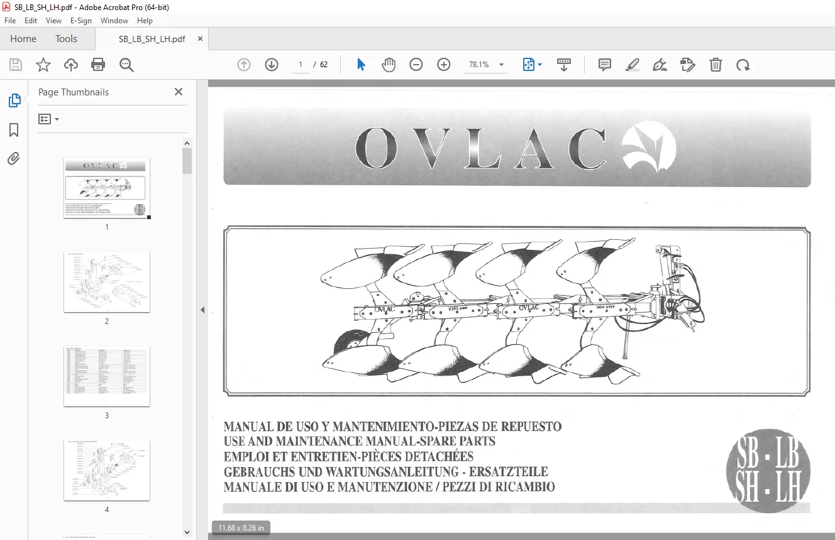Upload file to cloud icon
The image size is (835, 540).
pyautogui.click(x=71, y=65)
